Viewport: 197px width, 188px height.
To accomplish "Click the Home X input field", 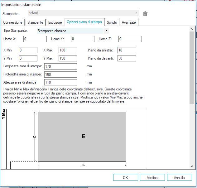I will (35, 39).
